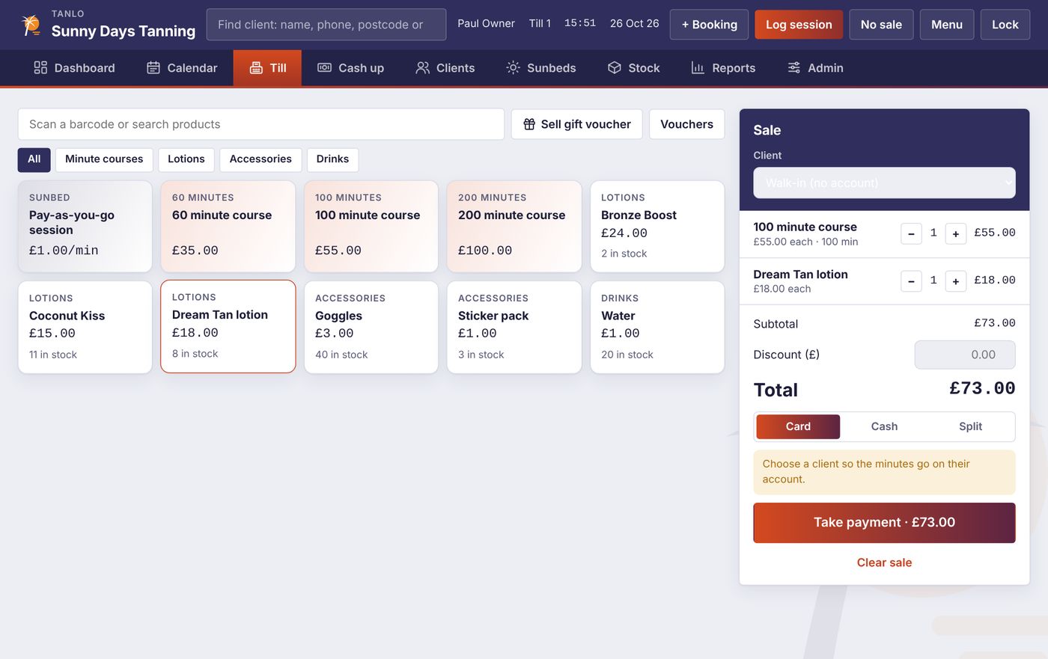Expand the Walk-in client dropdown
Image resolution: width=1048 pixels, height=659 pixels.
[x=884, y=183]
